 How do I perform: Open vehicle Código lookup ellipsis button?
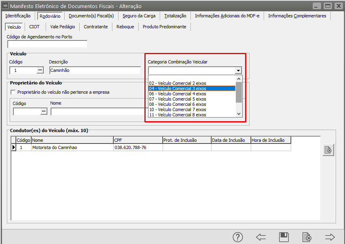tap(40, 70)
